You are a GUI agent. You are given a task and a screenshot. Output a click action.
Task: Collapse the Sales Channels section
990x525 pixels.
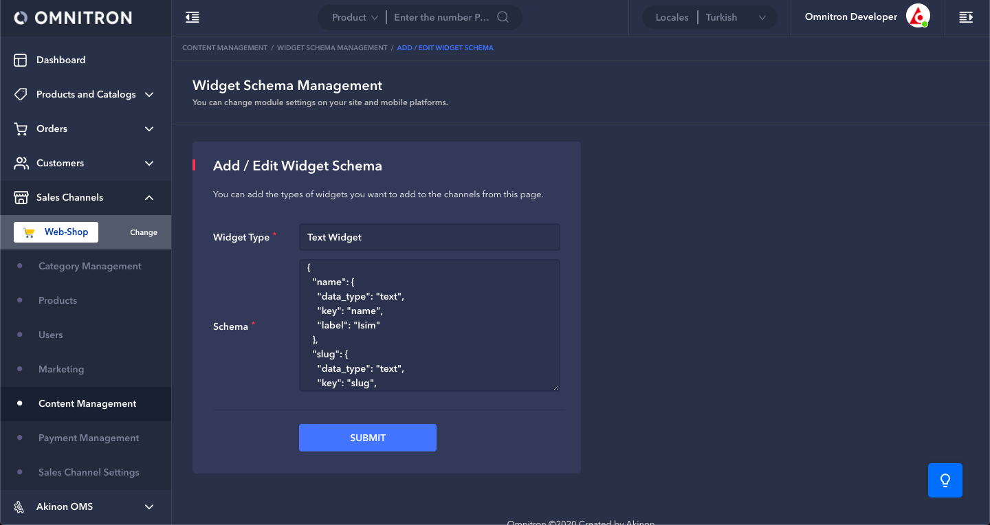pos(149,197)
